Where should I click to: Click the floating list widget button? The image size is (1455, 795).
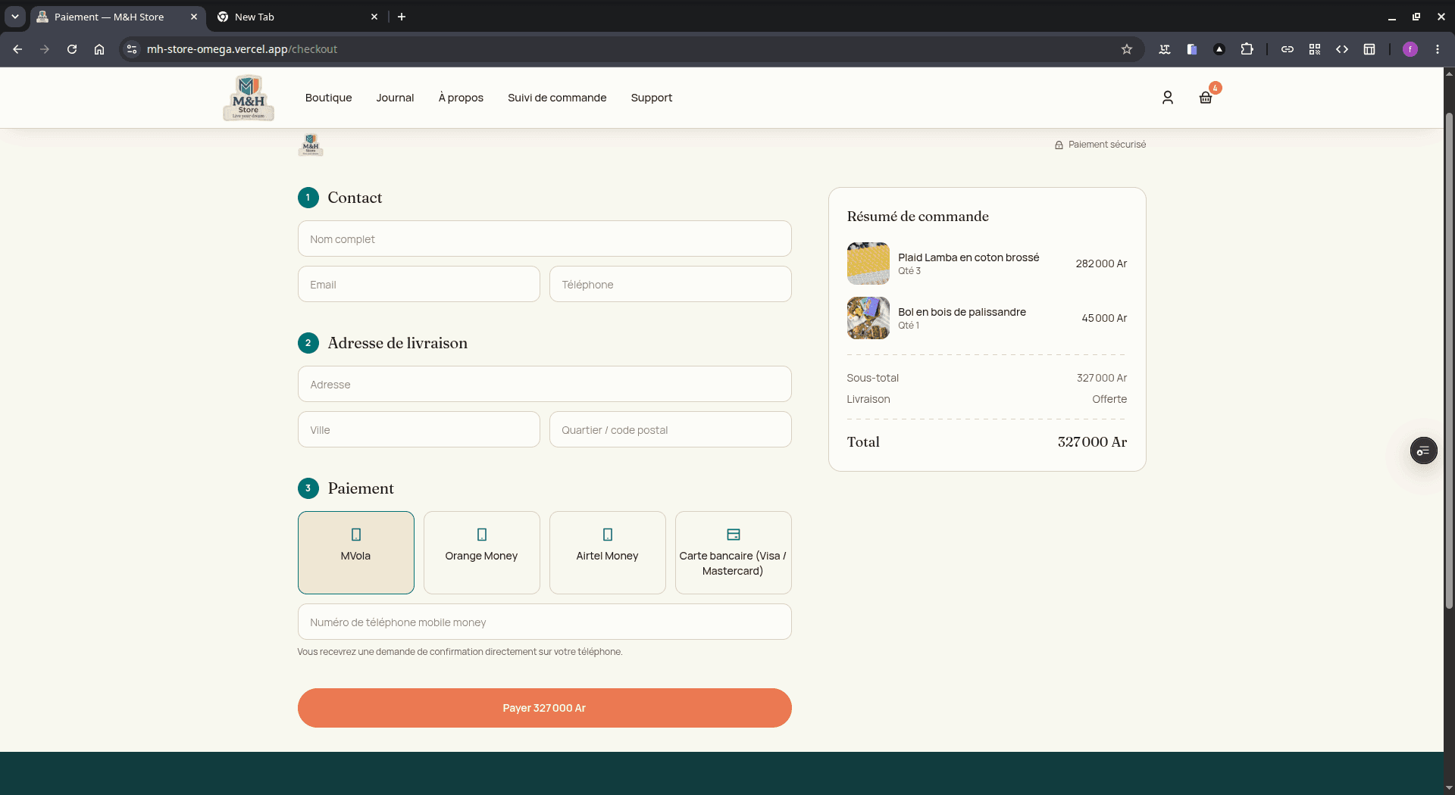1423,451
